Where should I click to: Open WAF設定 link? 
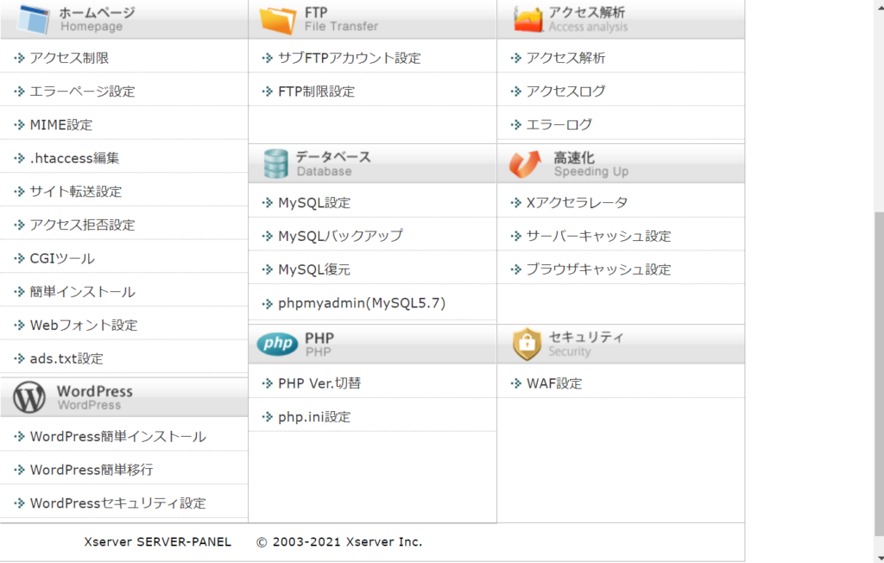coord(554,383)
